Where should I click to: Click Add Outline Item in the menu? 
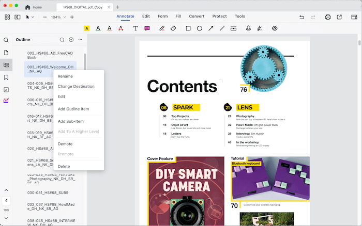[x=73, y=109]
